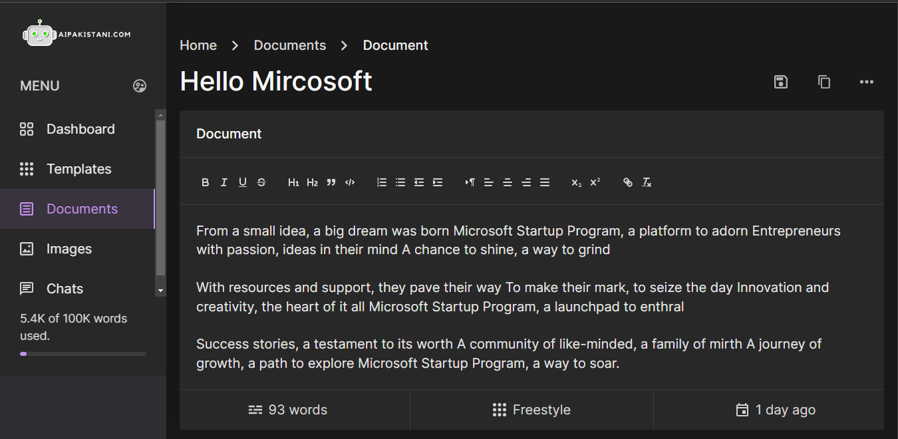Open Chats from the sidebar

77,289
